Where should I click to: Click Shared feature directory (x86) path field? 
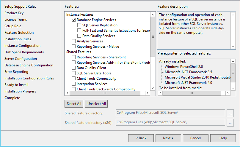tap(170, 122)
